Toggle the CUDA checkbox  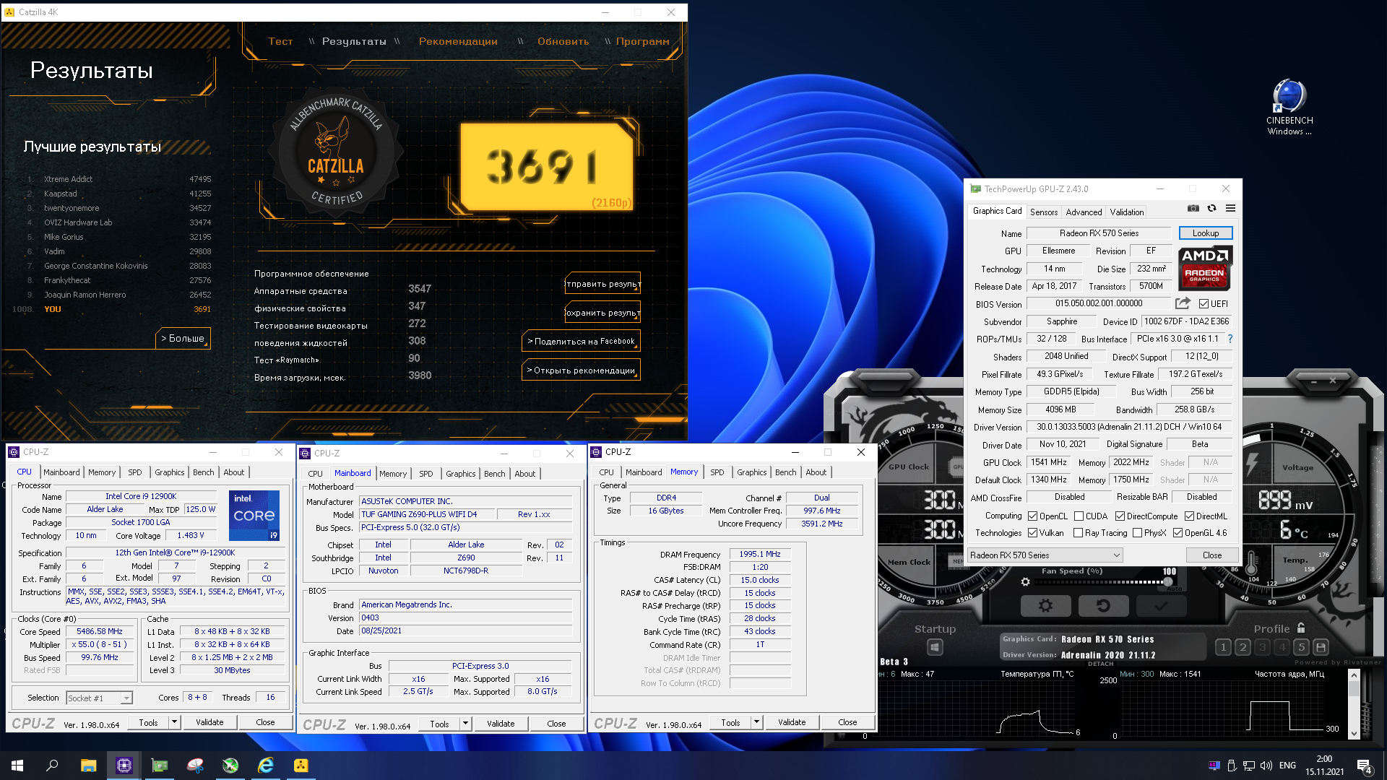(1079, 516)
